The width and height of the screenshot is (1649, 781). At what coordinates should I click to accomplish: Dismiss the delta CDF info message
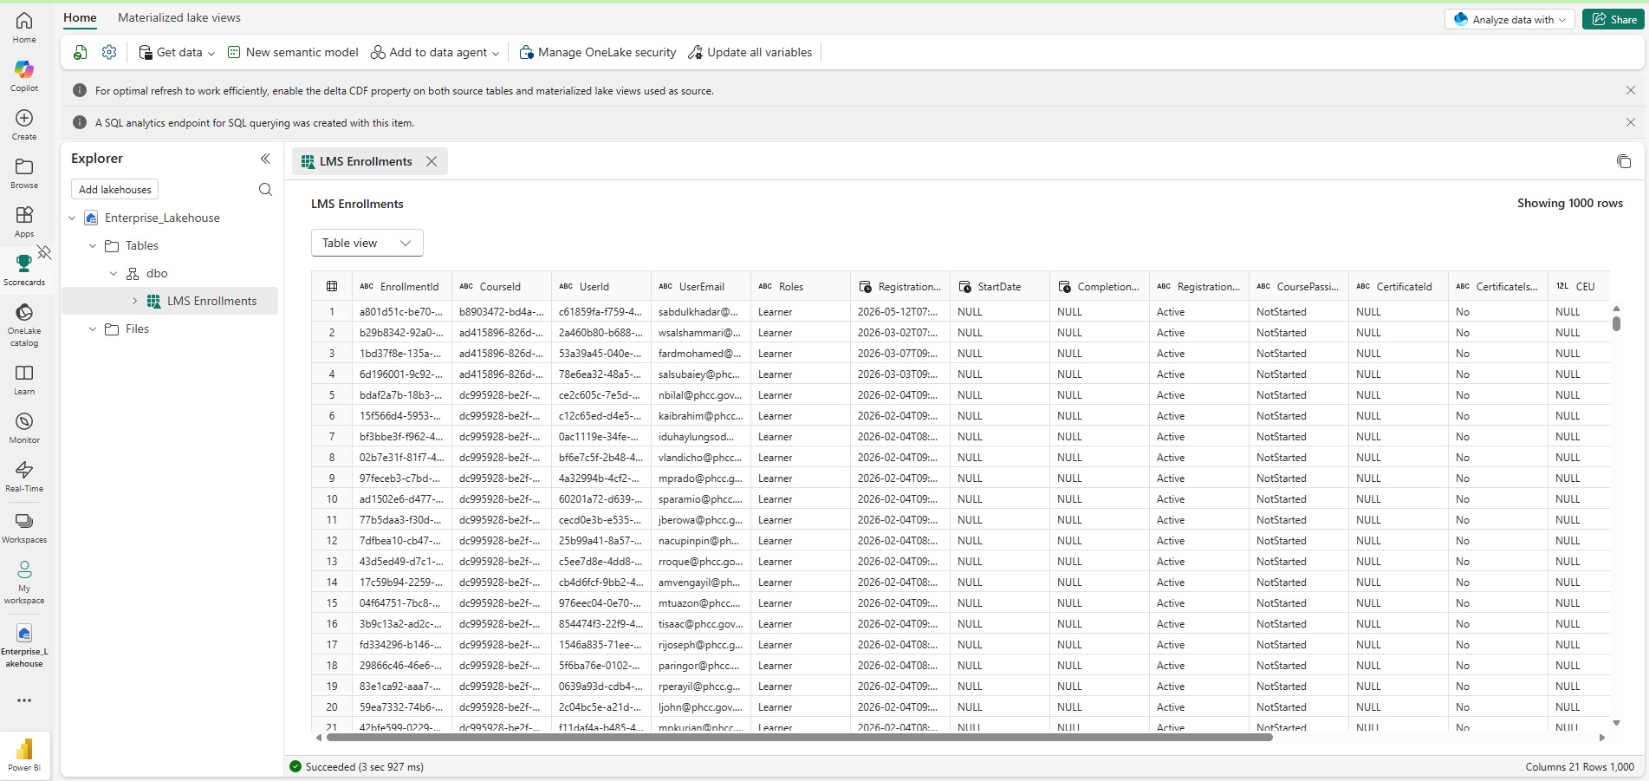(1631, 90)
